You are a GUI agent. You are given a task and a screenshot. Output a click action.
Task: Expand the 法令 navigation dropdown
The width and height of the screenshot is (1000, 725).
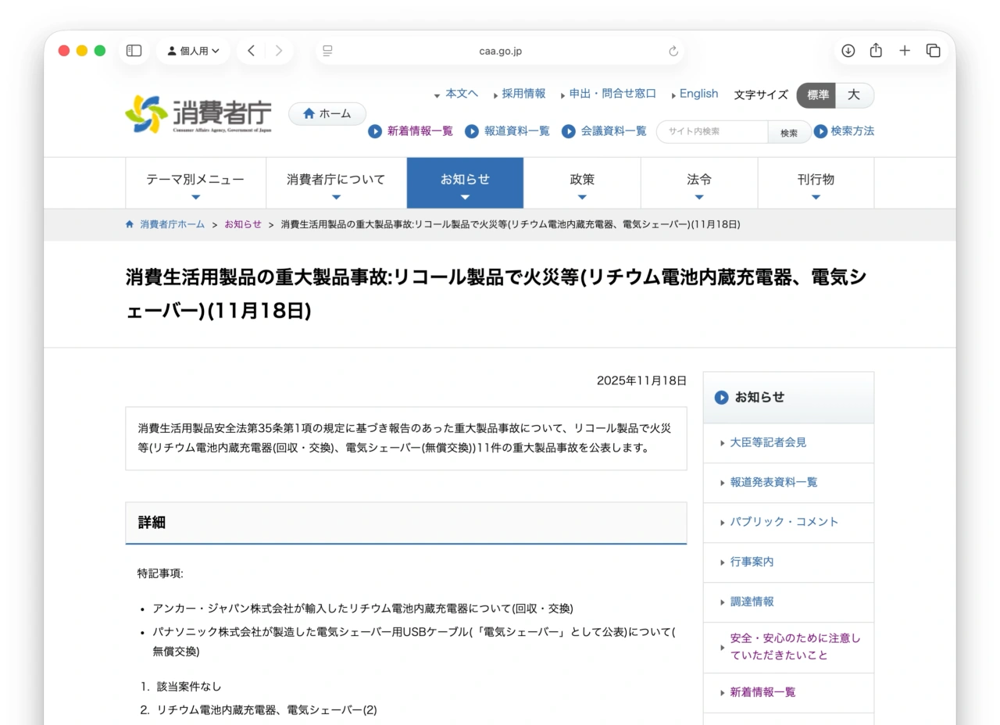click(x=699, y=183)
